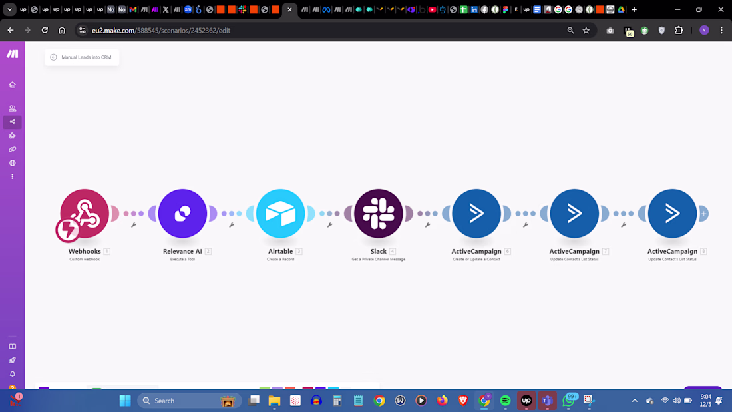Open ActiveCampaign module number 8
The height and width of the screenshot is (412, 732).
coord(673,214)
